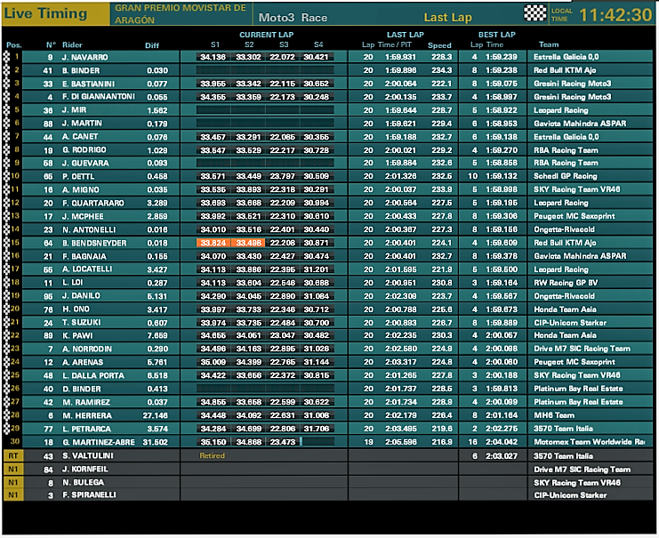Click Guevara's best lap 1:58.858

502,163
